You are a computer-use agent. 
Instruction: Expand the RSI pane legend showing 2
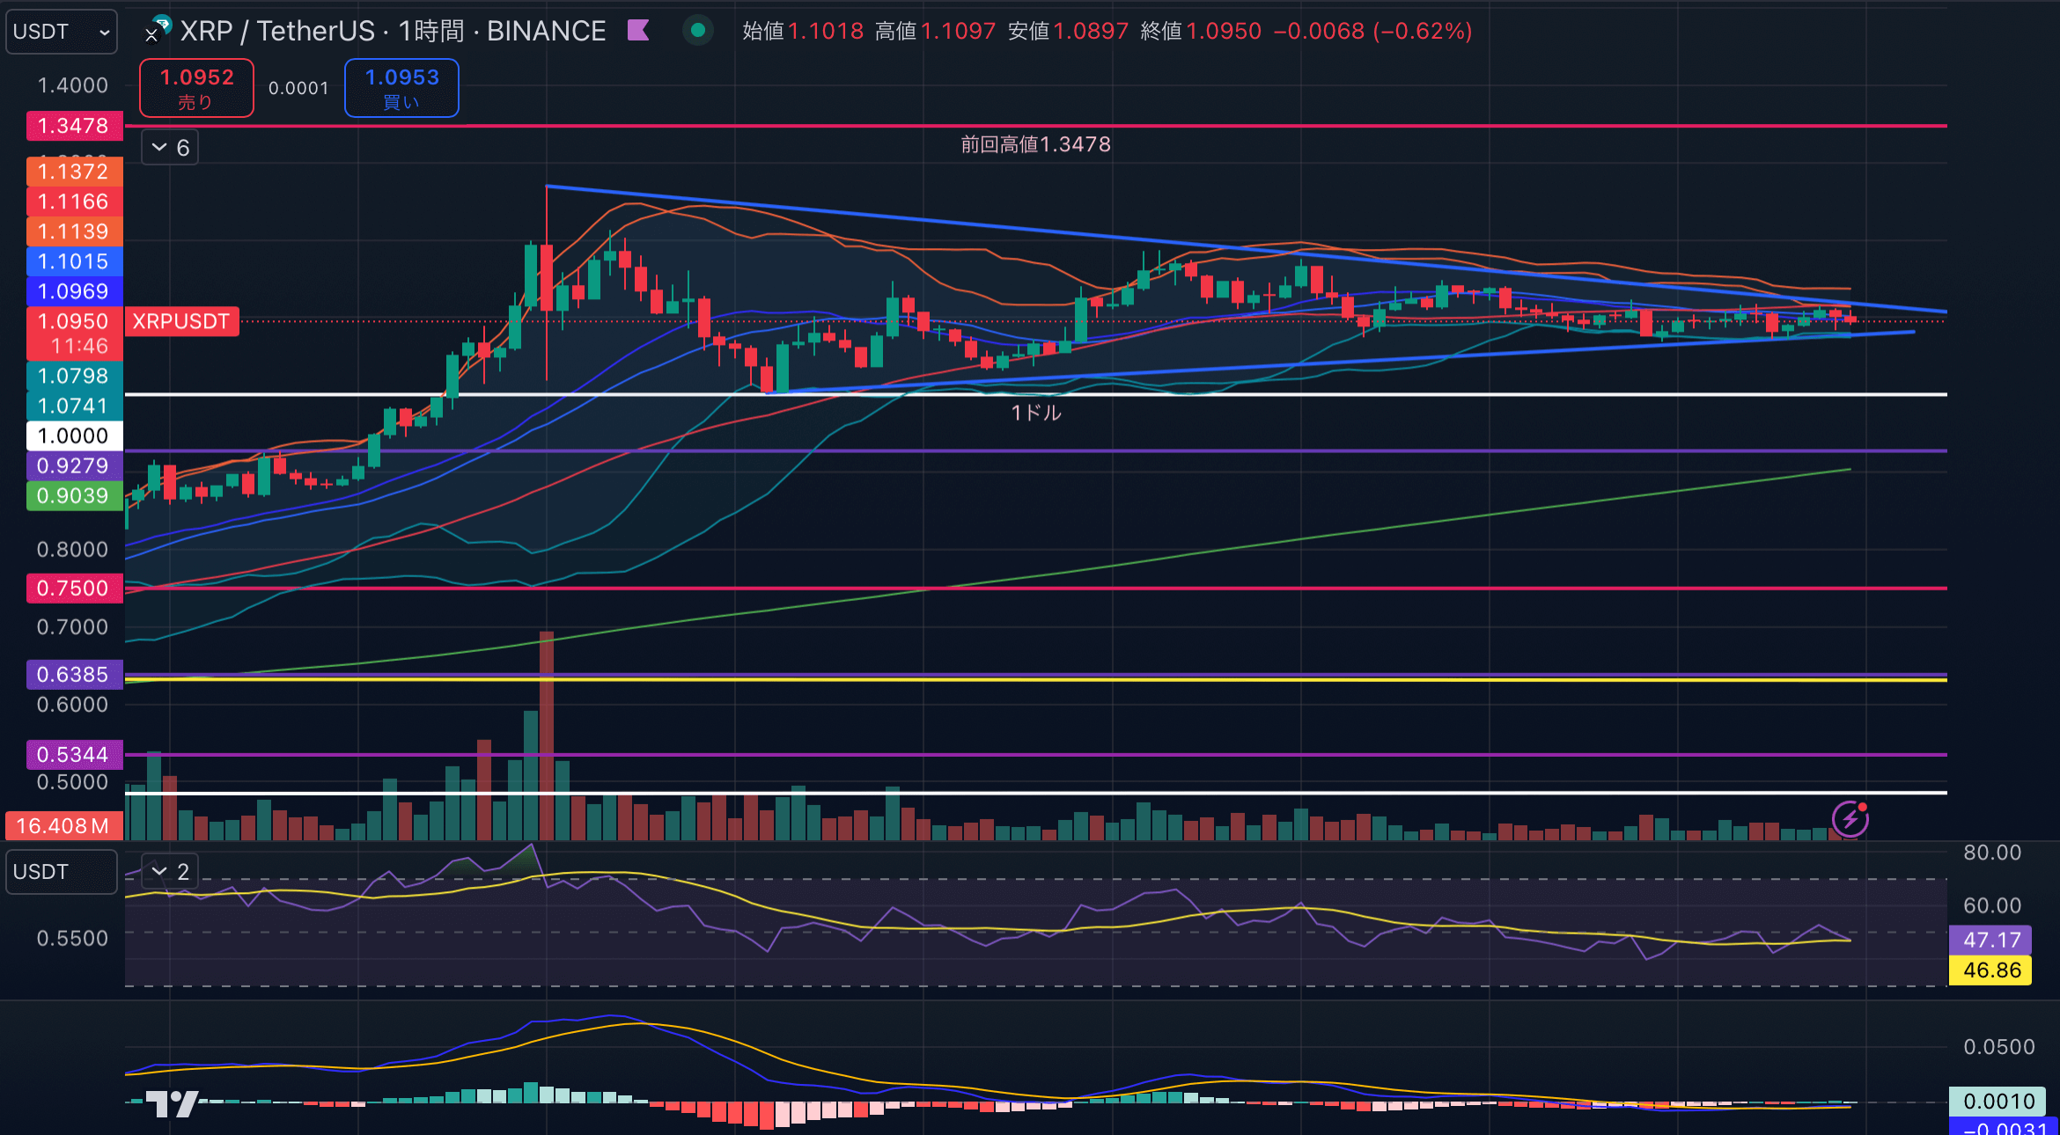(170, 872)
